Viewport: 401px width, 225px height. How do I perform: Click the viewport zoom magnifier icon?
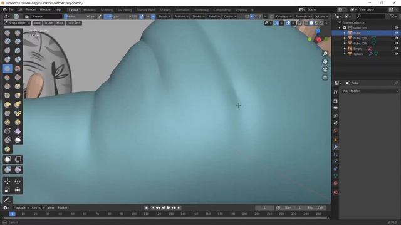pos(325,53)
